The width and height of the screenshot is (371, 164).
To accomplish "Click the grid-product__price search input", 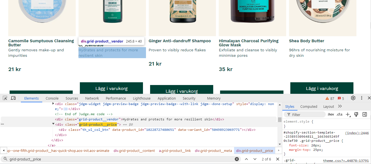I will pyautogui.click(x=121, y=159).
